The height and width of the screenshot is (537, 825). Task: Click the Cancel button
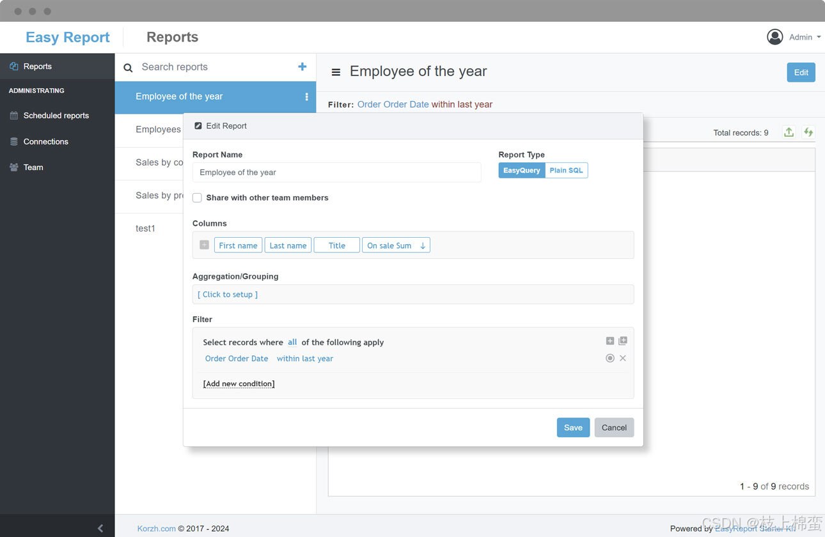point(614,428)
